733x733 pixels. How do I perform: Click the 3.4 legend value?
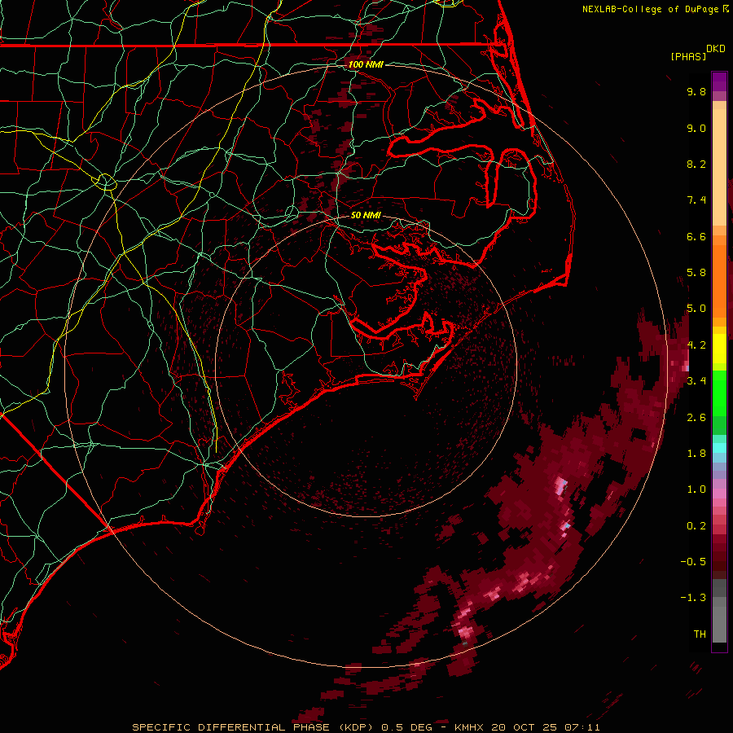pyautogui.click(x=696, y=381)
